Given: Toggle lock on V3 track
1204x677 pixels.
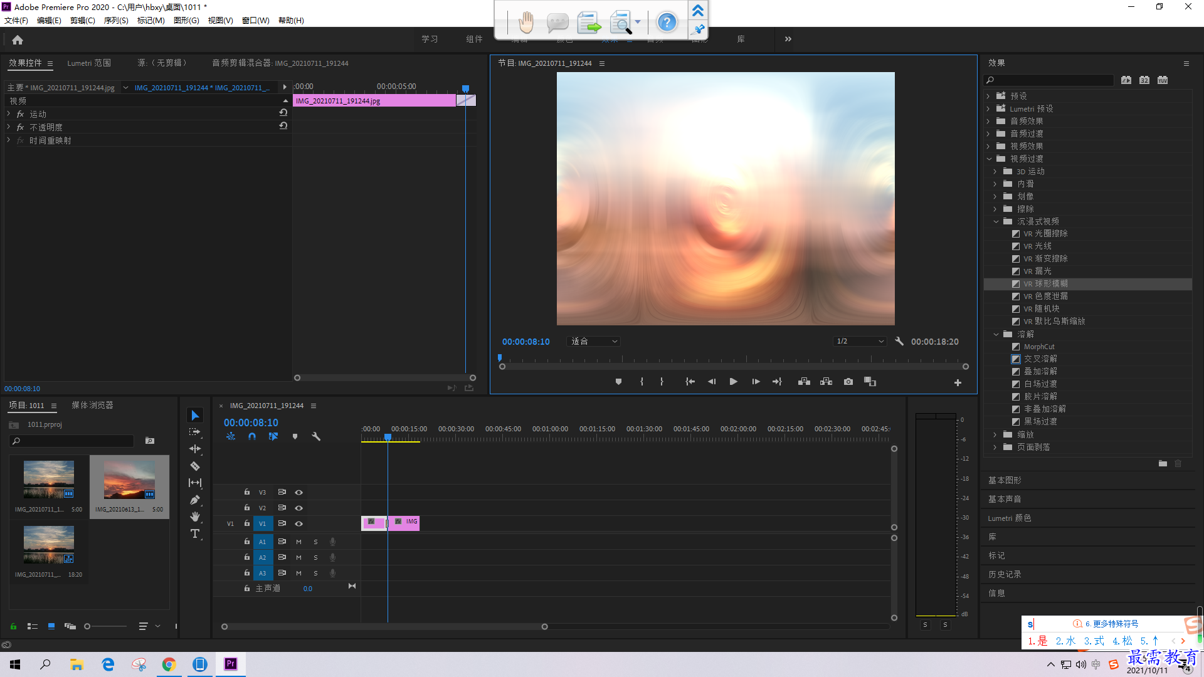Looking at the screenshot, I should tap(247, 492).
